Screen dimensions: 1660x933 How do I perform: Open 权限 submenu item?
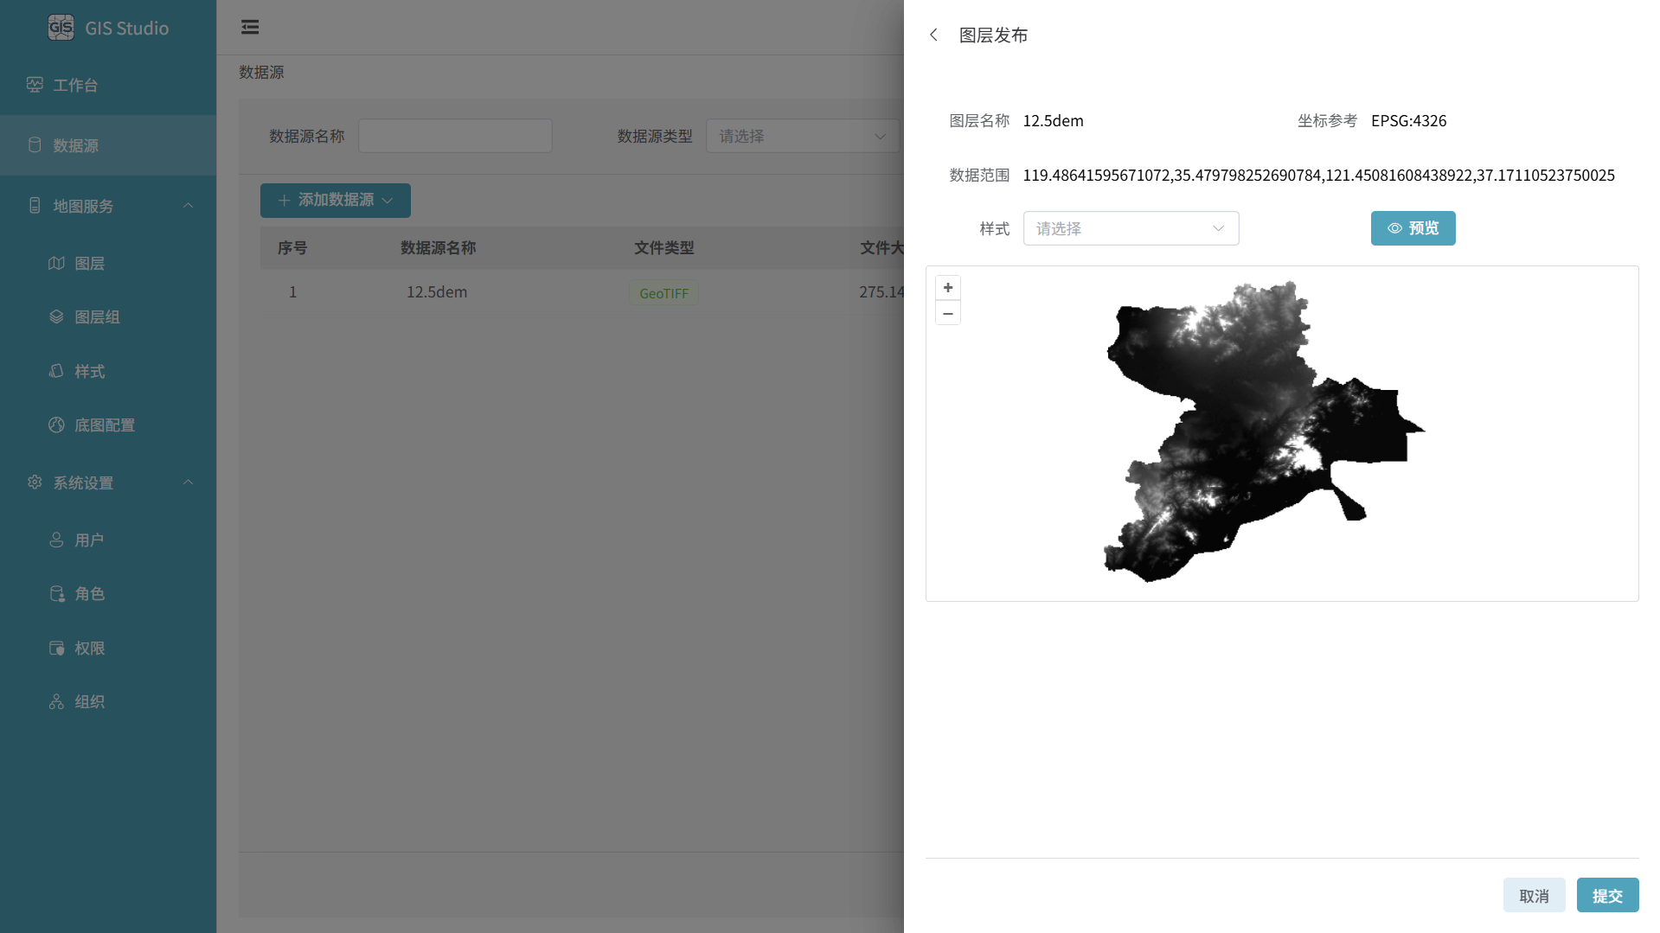coord(108,648)
